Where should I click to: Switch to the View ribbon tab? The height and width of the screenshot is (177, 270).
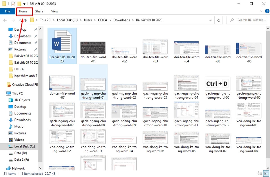[x=54, y=11]
